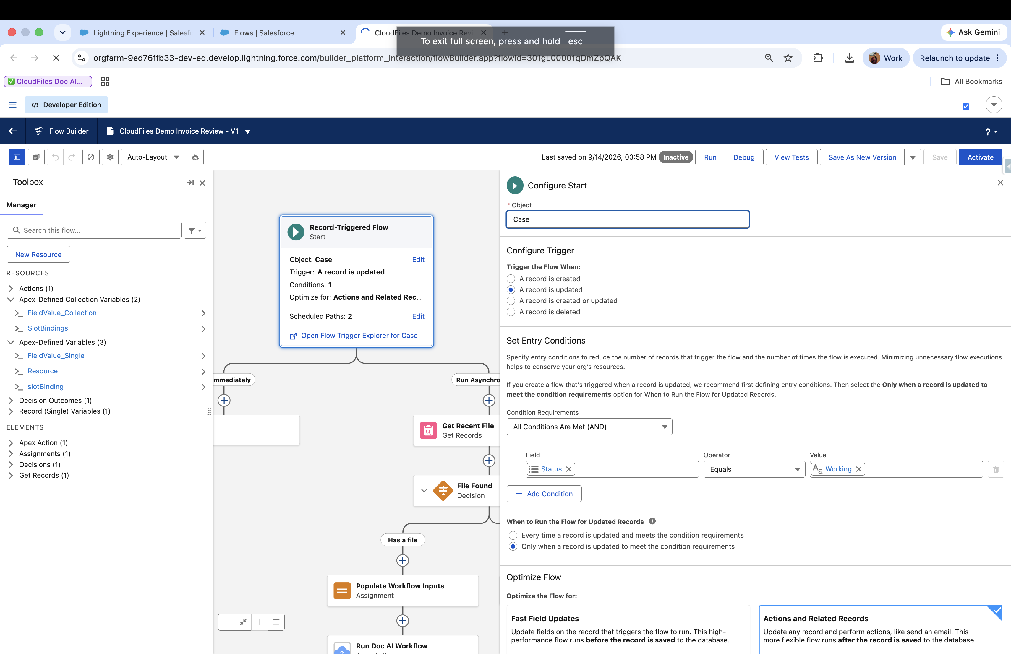The height and width of the screenshot is (654, 1011).
Task: Click the Redo arrow icon
Action: point(72,157)
